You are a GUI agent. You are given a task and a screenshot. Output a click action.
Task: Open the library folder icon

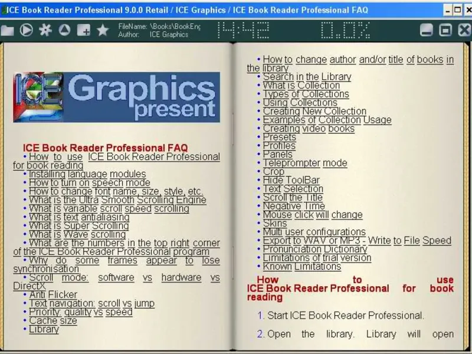pyautogui.click(x=7, y=31)
